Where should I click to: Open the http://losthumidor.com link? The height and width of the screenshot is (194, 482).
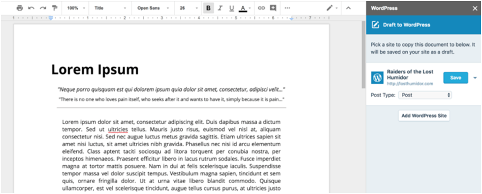(410, 84)
